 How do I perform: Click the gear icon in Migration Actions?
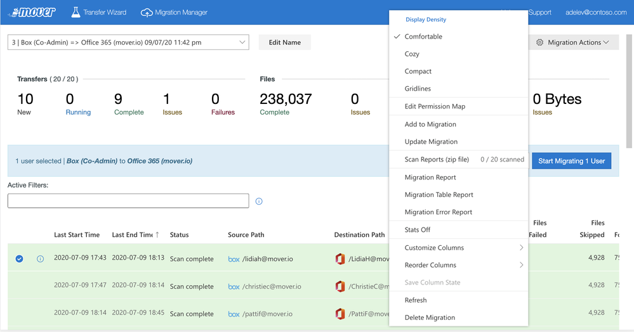[540, 42]
